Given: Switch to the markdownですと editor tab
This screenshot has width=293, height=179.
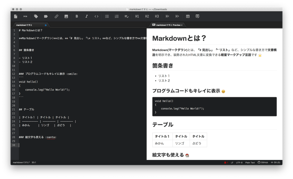Looking at the screenshot, I should (x=24, y=25).
